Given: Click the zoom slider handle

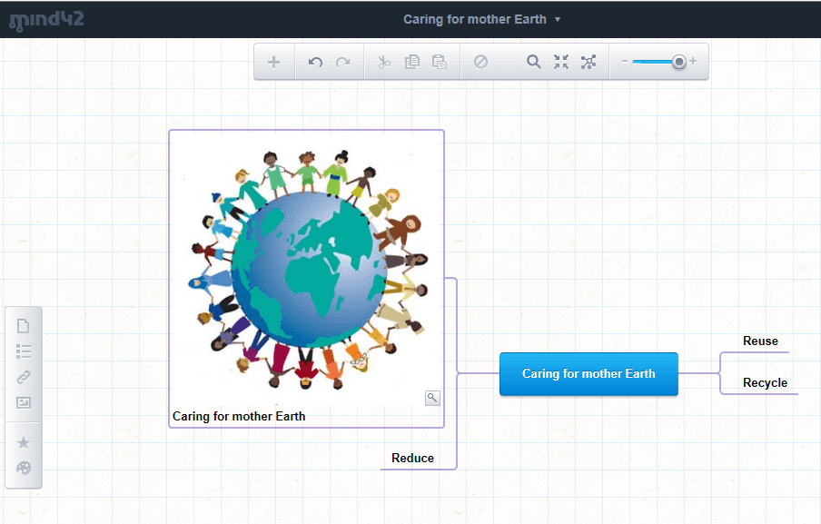Looking at the screenshot, I should tap(678, 62).
